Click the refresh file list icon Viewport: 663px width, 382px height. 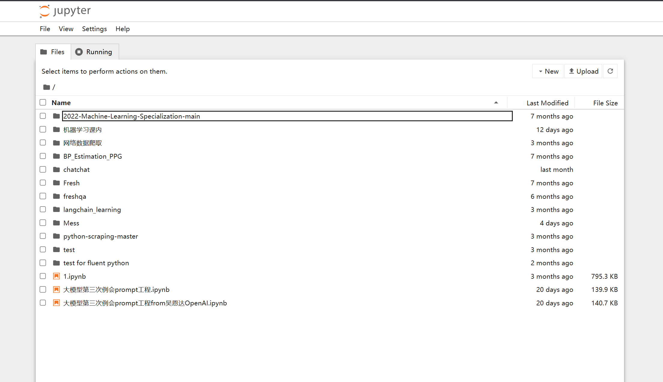tap(610, 71)
